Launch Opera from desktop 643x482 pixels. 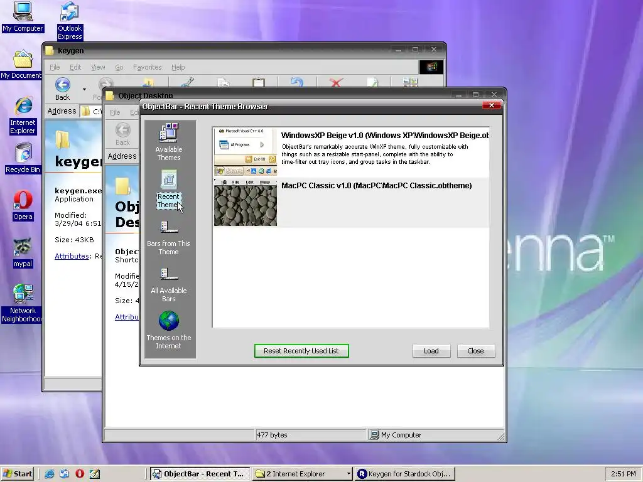23,205
